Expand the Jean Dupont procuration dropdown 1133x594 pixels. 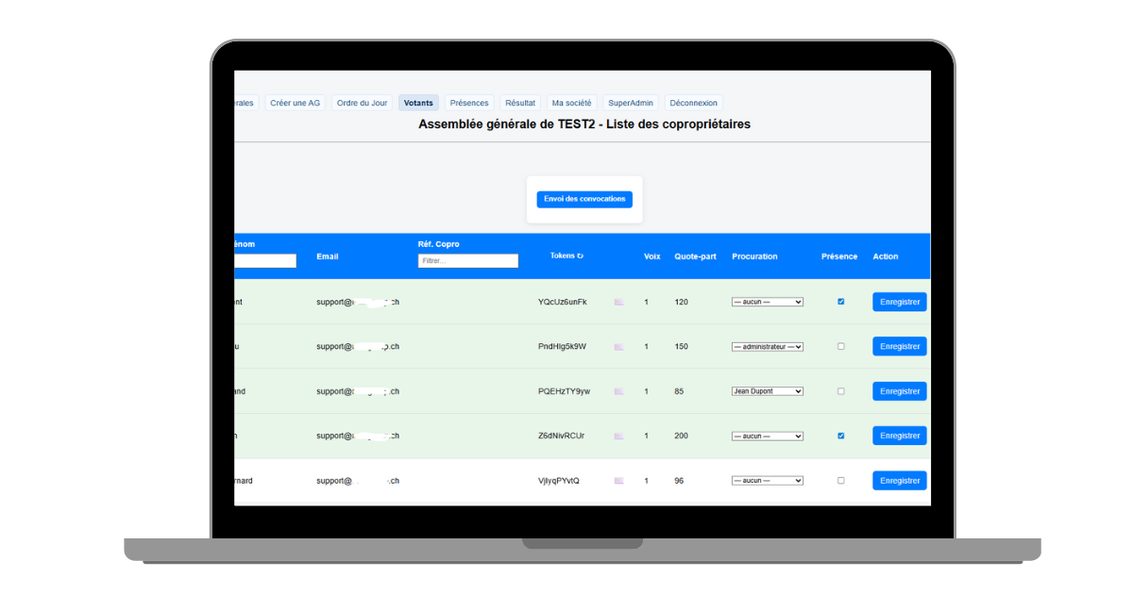[768, 391]
